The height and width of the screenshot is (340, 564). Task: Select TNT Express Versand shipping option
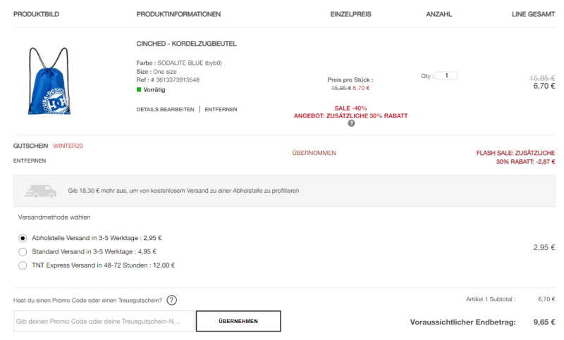23,265
